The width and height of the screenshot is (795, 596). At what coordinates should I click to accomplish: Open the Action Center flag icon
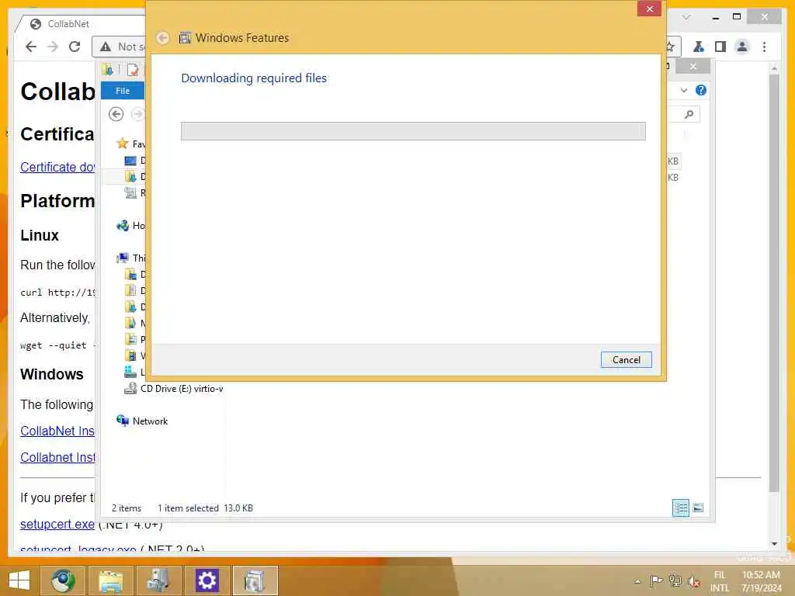pos(656,580)
